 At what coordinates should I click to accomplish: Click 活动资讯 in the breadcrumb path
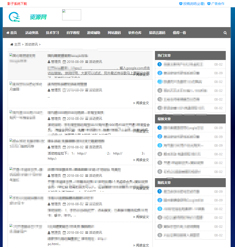(x=31, y=44)
